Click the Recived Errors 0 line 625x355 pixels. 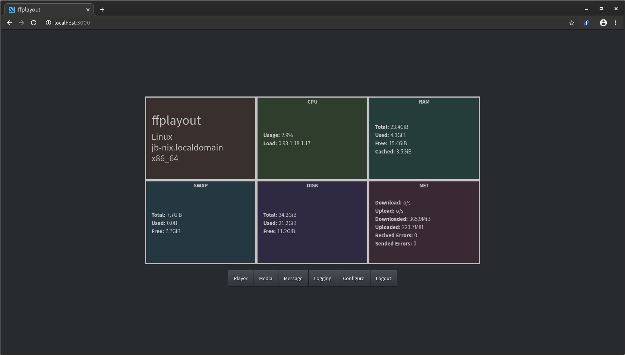tap(396, 235)
